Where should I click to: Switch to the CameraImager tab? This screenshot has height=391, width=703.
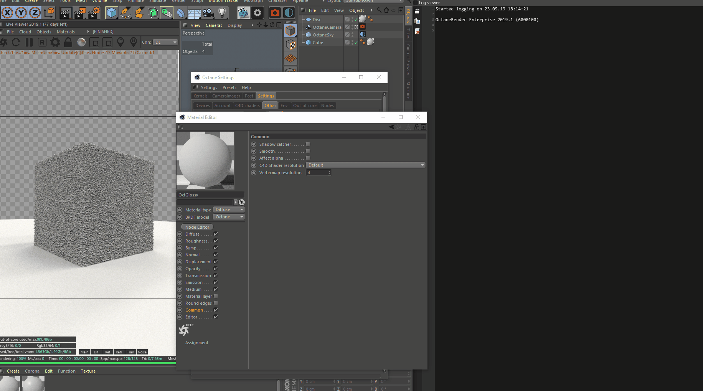(226, 96)
